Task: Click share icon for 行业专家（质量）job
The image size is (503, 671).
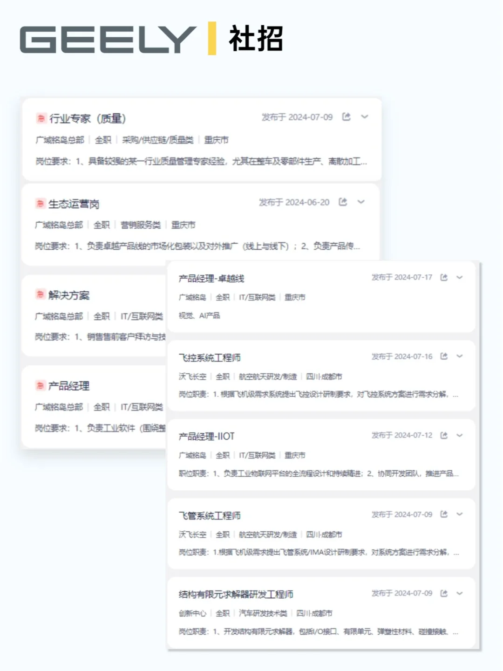Action: pyautogui.click(x=346, y=116)
